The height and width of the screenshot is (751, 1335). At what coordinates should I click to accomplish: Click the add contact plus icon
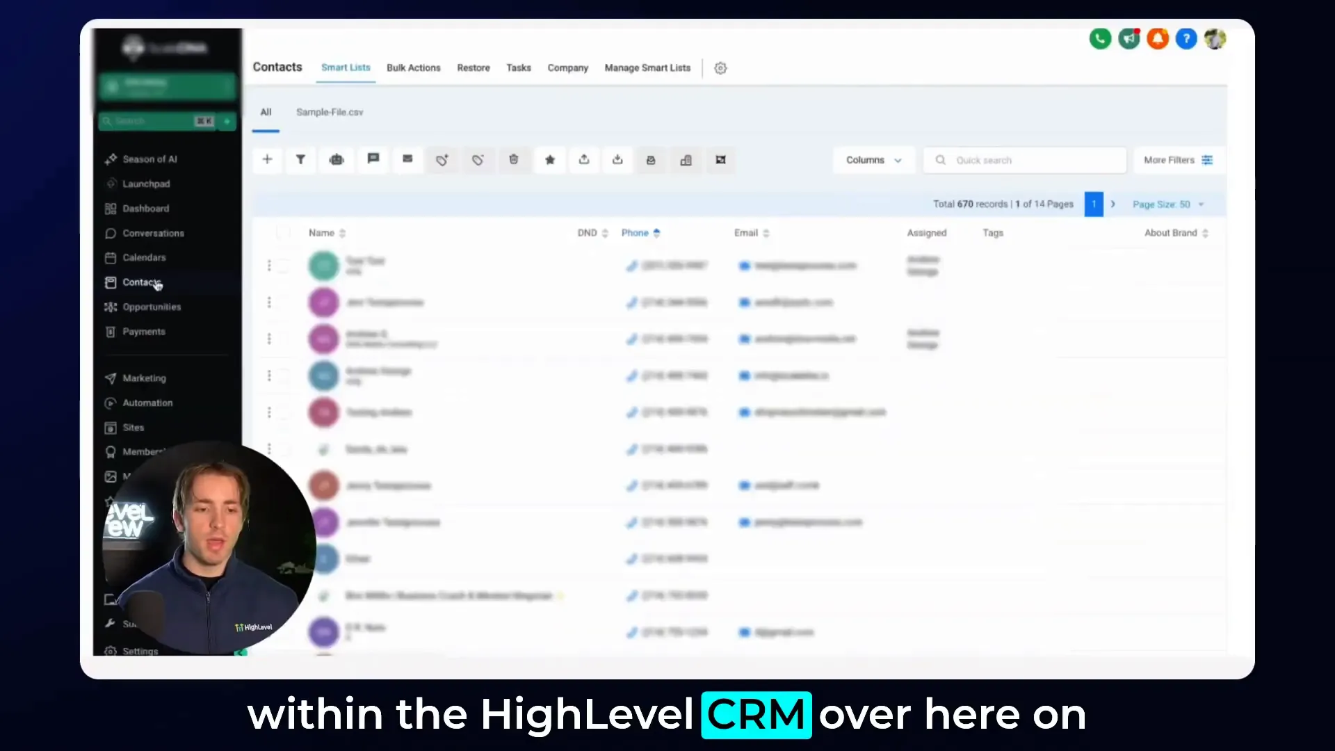pos(267,160)
